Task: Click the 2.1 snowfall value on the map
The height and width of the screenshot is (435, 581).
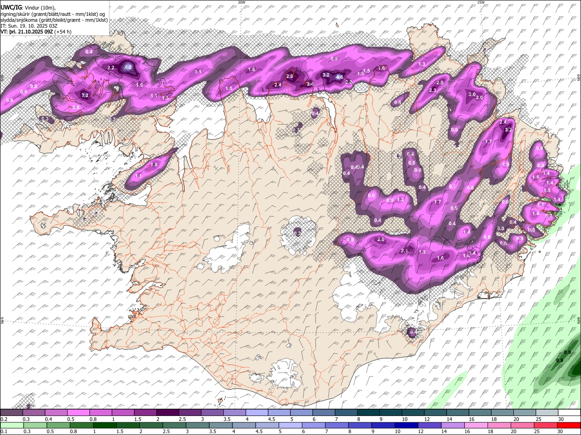Action: 405,250
